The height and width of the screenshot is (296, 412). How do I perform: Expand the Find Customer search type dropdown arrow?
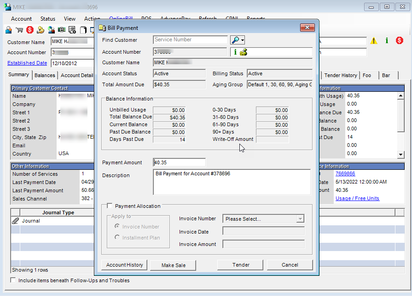242,39
